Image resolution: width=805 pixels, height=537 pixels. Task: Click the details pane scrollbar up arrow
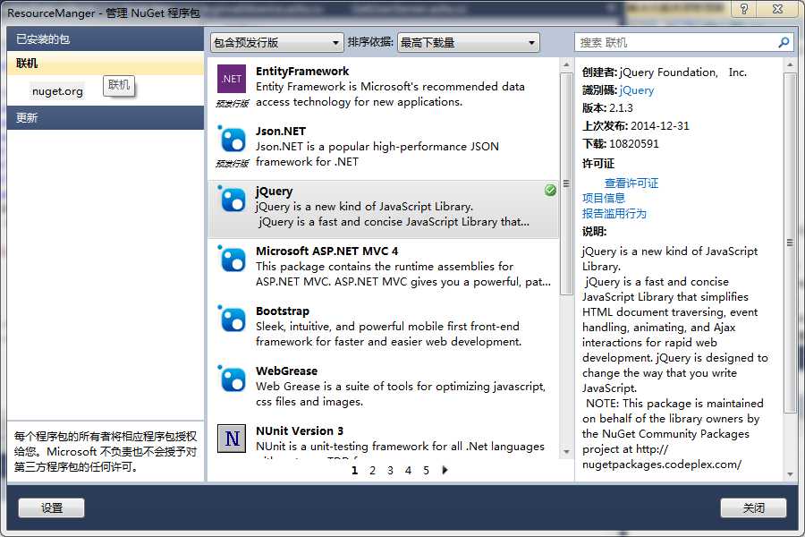click(x=790, y=64)
